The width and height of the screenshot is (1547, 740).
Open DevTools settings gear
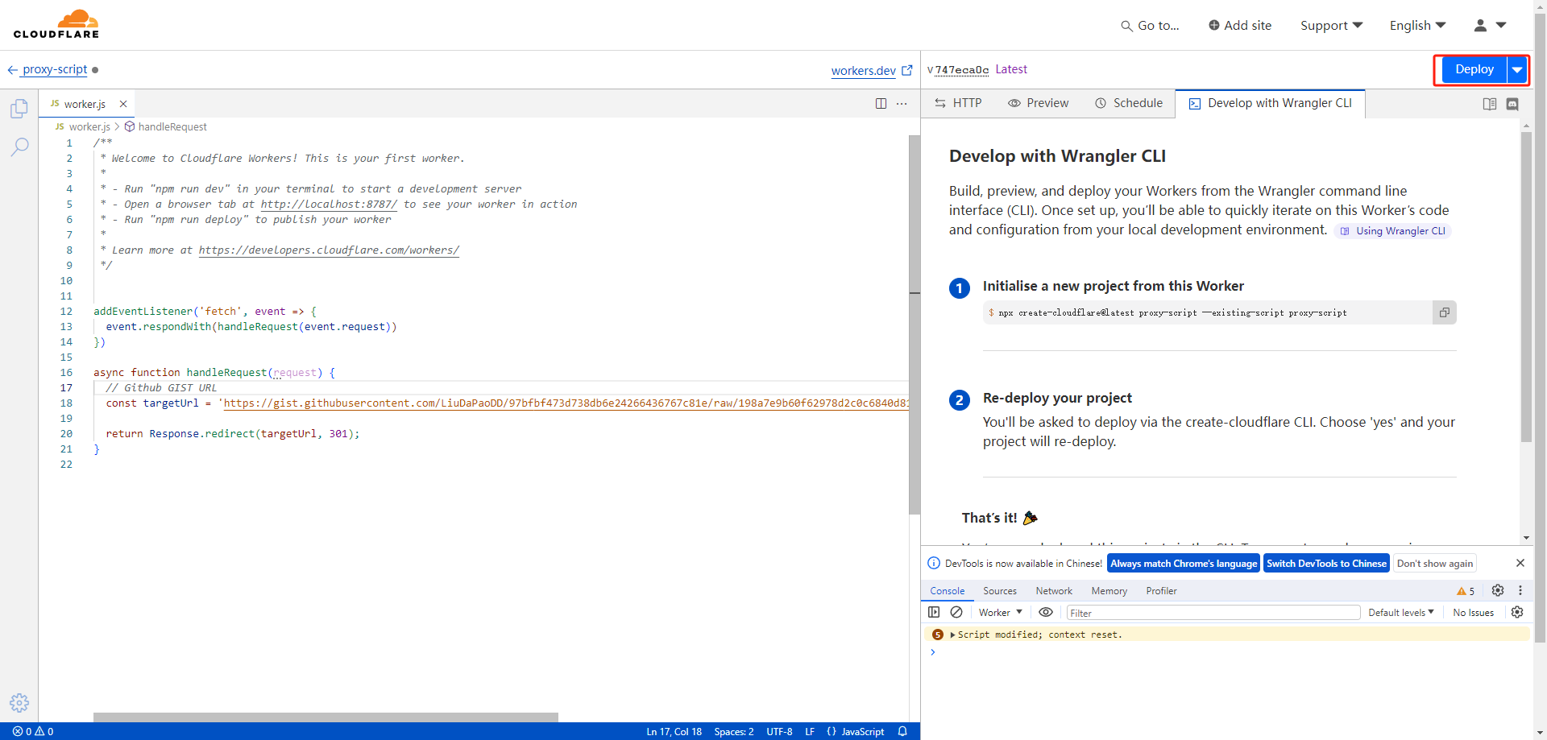(x=1498, y=590)
